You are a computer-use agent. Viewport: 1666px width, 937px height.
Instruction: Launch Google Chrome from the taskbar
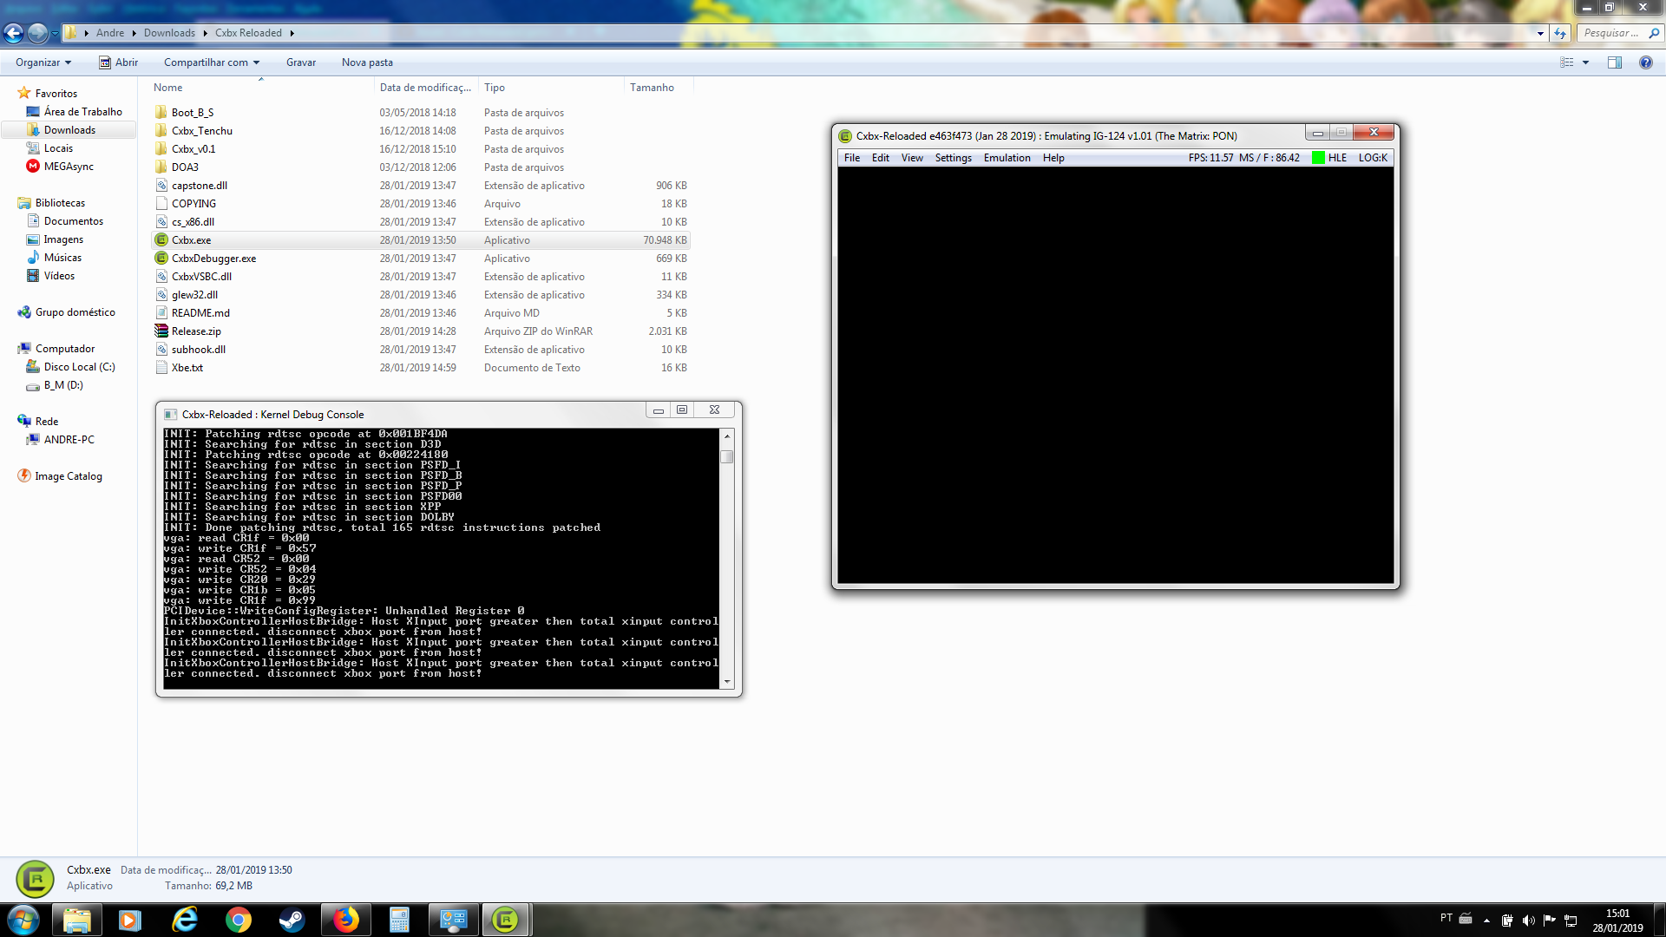coord(238,920)
